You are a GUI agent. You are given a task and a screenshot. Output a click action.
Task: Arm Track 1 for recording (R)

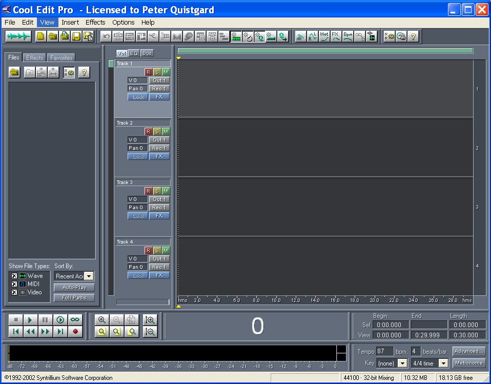pos(149,72)
